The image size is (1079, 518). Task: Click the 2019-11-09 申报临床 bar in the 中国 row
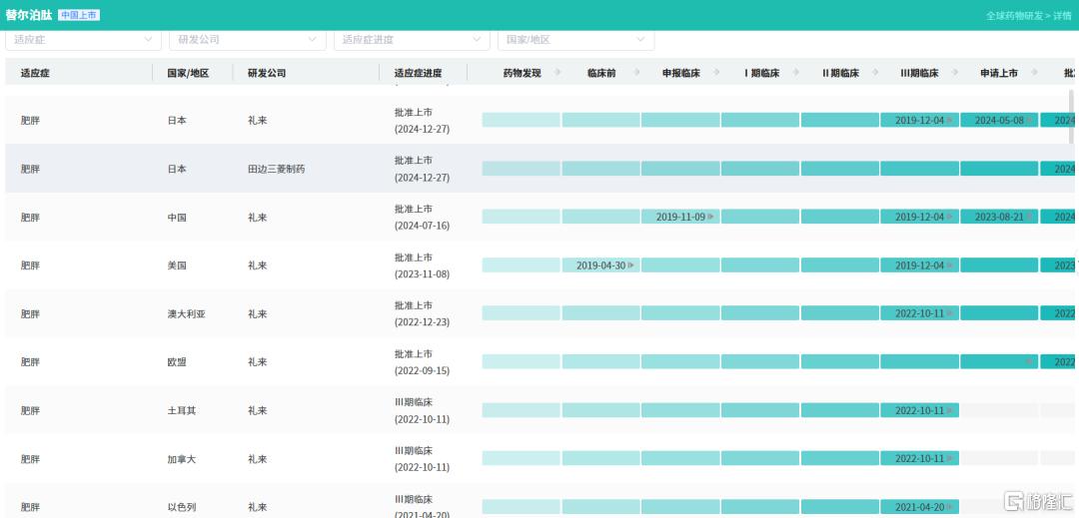[680, 217]
